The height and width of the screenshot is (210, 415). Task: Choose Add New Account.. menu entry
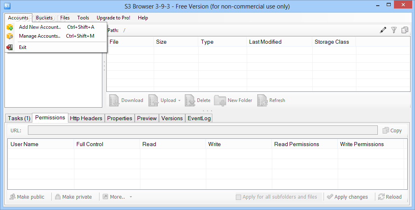56,27
